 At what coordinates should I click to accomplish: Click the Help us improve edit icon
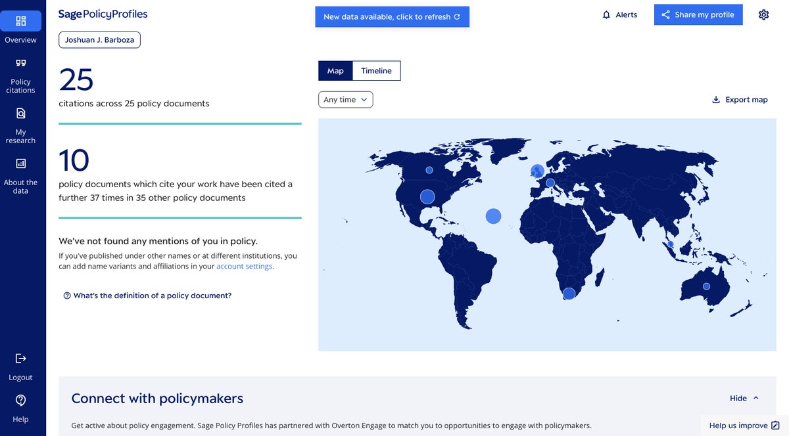click(775, 425)
